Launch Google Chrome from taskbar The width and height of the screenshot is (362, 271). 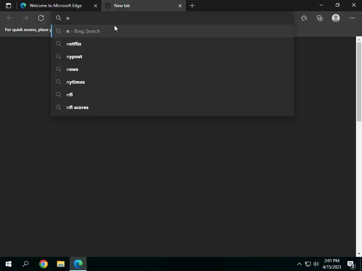click(43, 264)
